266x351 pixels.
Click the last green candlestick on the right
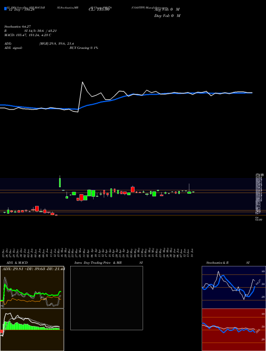pos(193,192)
